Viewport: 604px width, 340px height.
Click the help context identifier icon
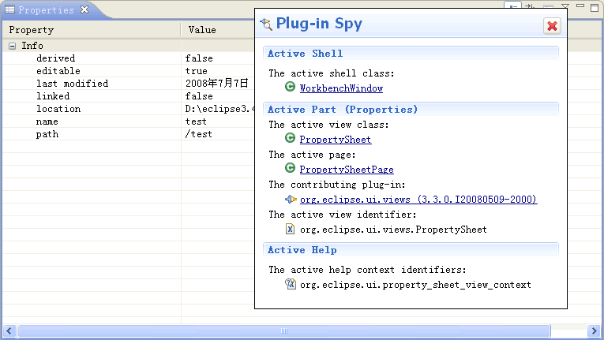[290, 284]
